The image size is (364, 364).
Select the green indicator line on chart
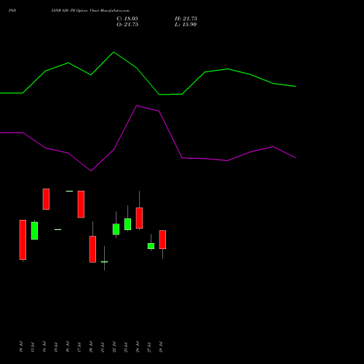[x=148, y=74]
